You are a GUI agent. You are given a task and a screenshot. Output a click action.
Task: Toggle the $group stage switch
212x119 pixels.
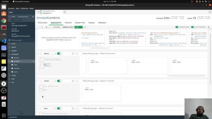[59, 54]
